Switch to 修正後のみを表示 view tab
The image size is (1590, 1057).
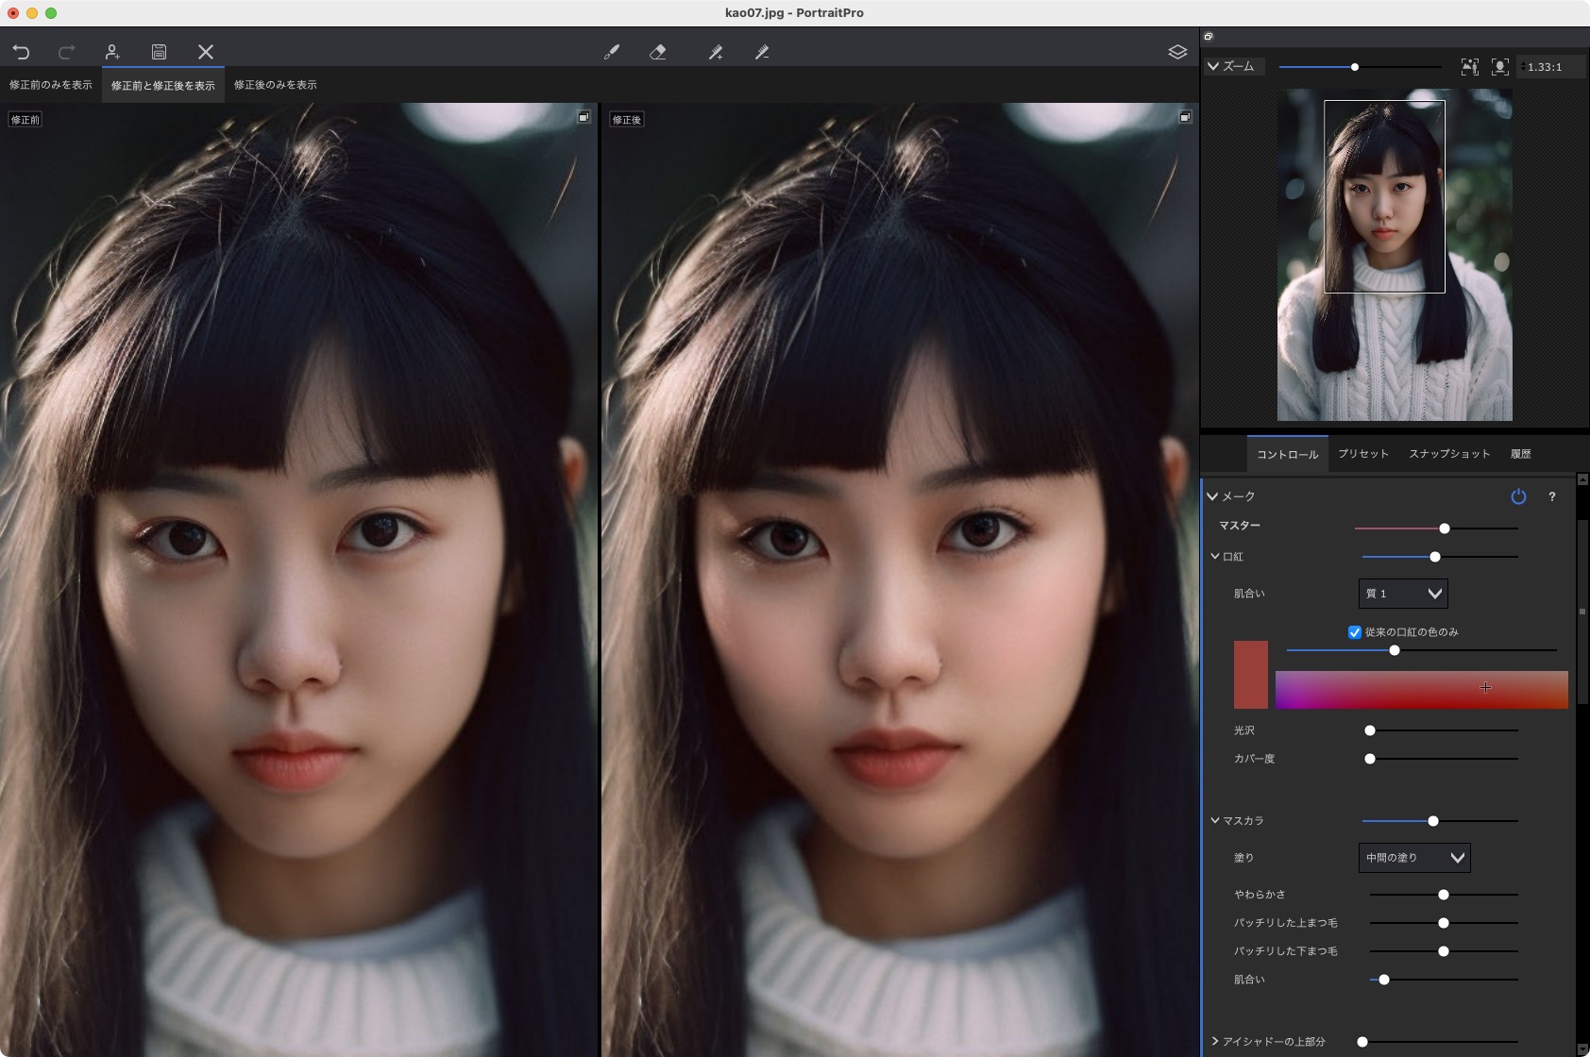pyautogui.click(x=276, y=85)
